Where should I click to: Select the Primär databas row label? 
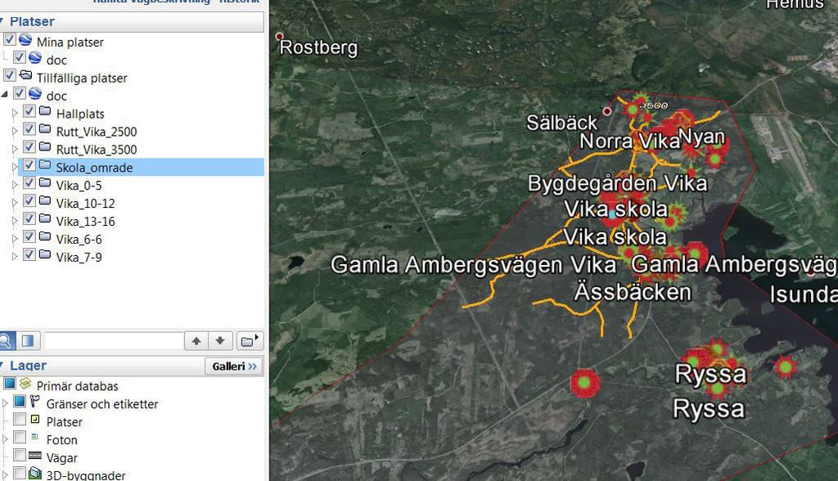(x=78, y=386)
